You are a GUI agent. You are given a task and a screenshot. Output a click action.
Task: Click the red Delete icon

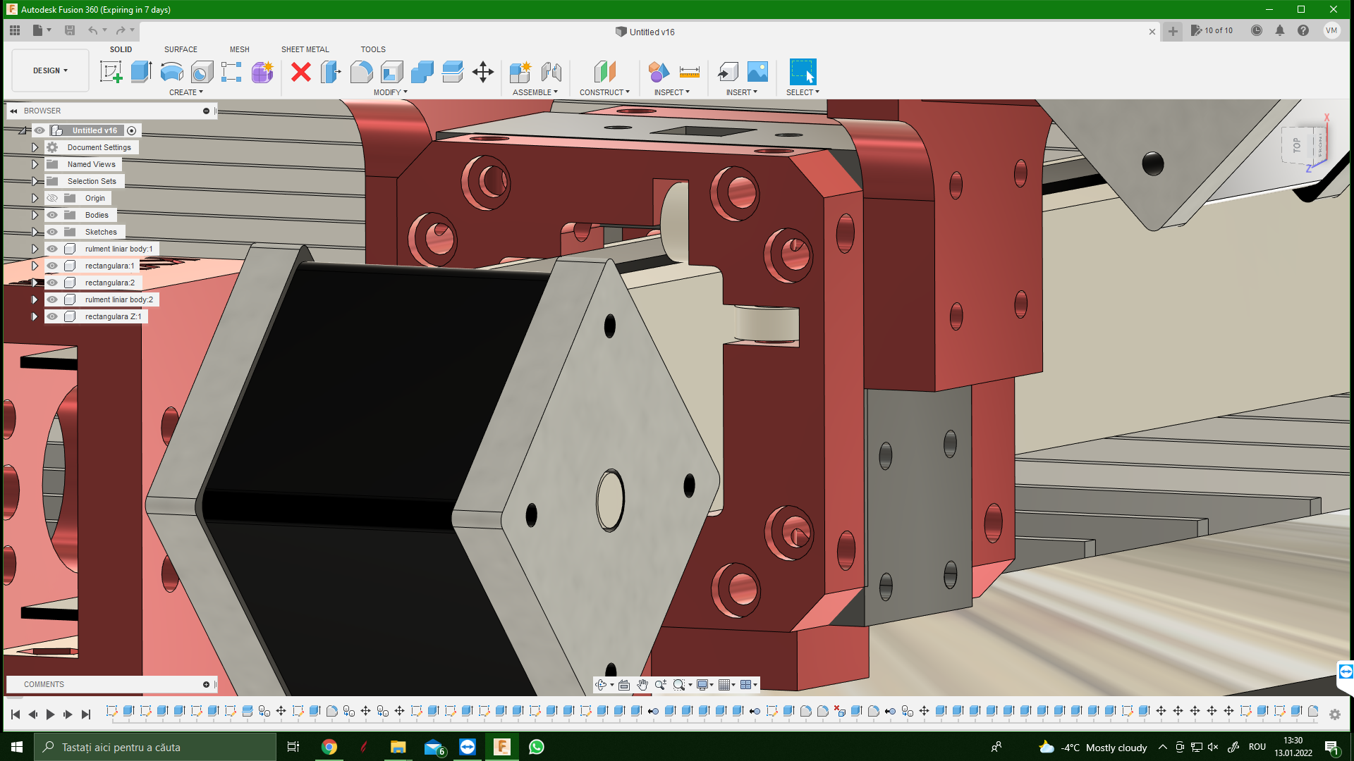click(301, 72)
